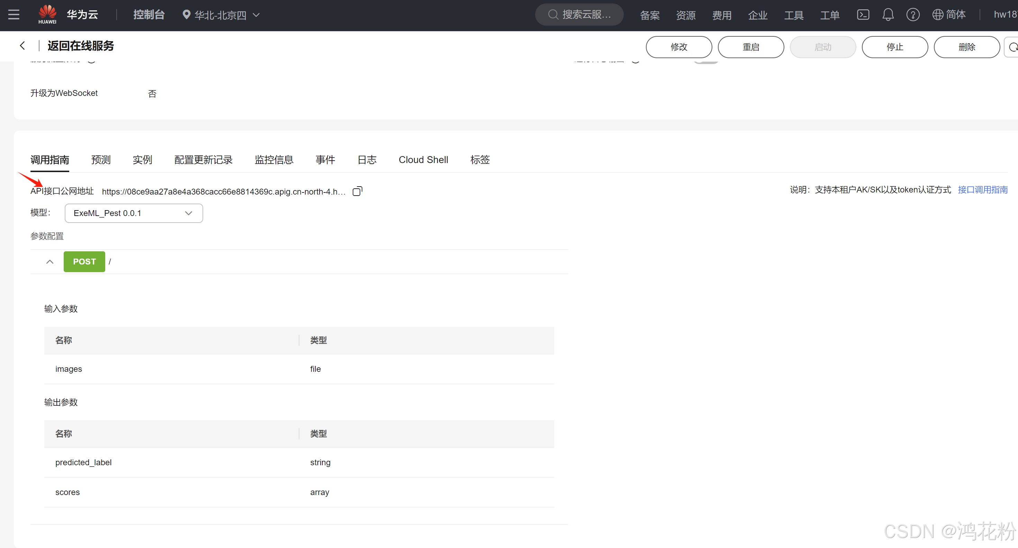Open the Cloud Shell terminal icon
Image resolution: width=1018 pixels, height=548 pixels.
[x=863, y=15]
